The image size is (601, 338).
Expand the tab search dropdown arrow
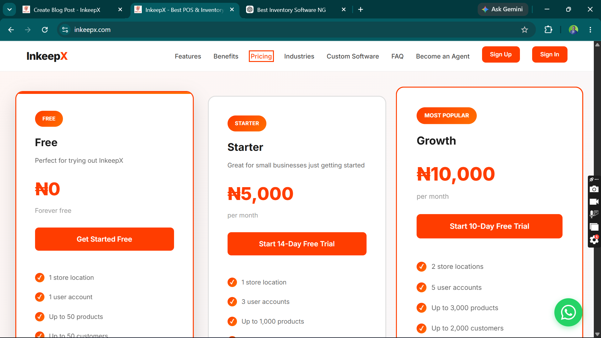10,9
